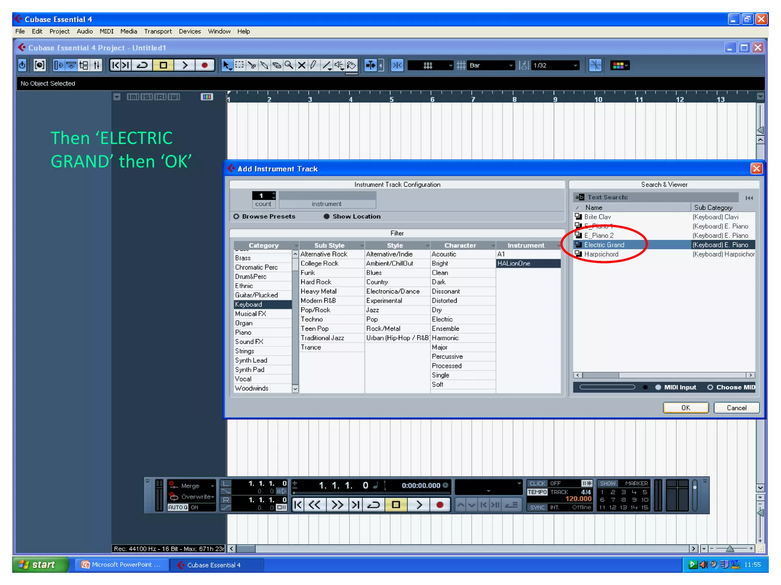
Task: Click Record in the transport panel
Action: [440, 505]
